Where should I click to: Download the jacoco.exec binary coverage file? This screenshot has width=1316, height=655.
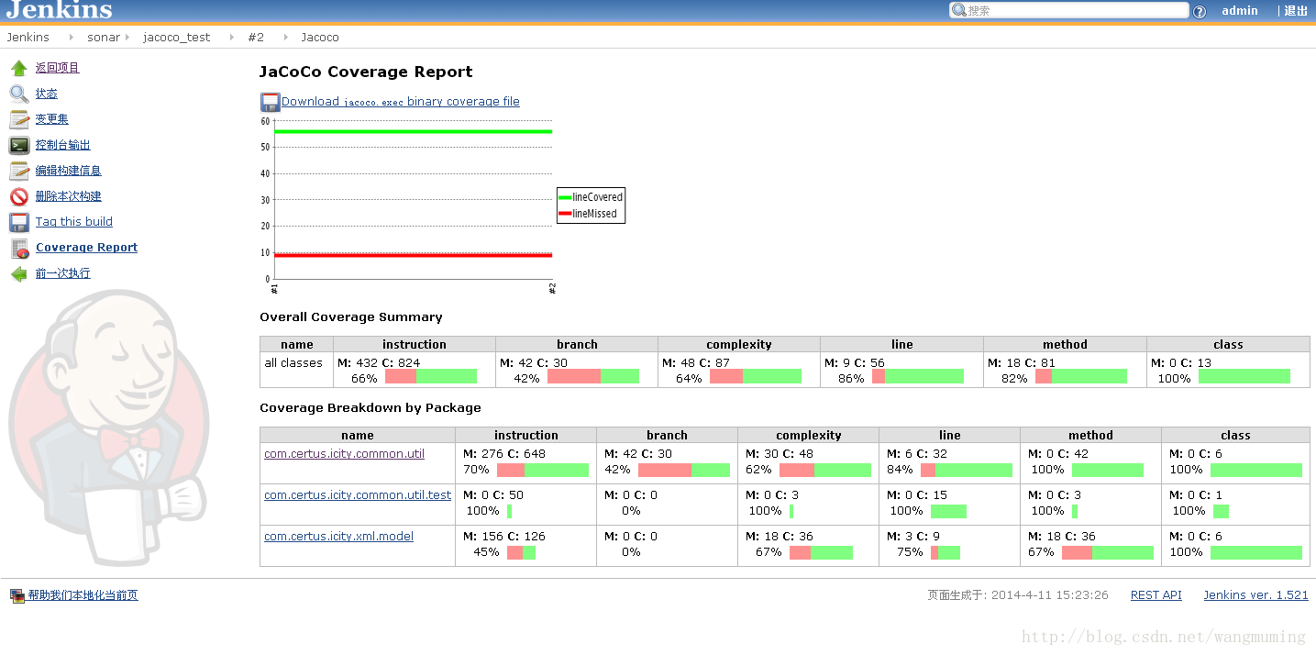[x=401, y=102]
